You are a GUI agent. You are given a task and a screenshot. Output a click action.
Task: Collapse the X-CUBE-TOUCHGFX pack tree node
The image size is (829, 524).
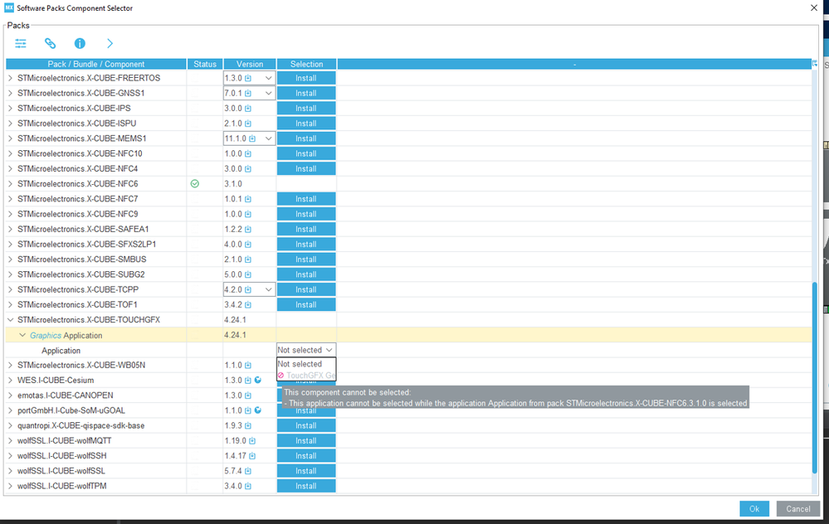[10, 319]
